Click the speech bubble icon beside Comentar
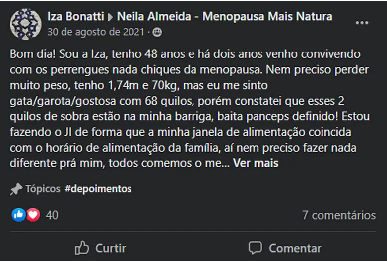The width and height of the screenshot is (387, 262). 255,248
